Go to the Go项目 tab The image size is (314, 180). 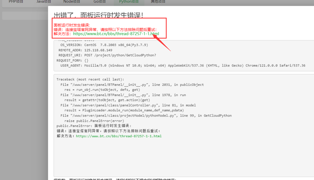click(99, 2)
